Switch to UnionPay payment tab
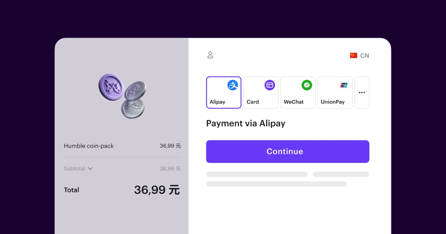446x234 pixels. (334, 92)
